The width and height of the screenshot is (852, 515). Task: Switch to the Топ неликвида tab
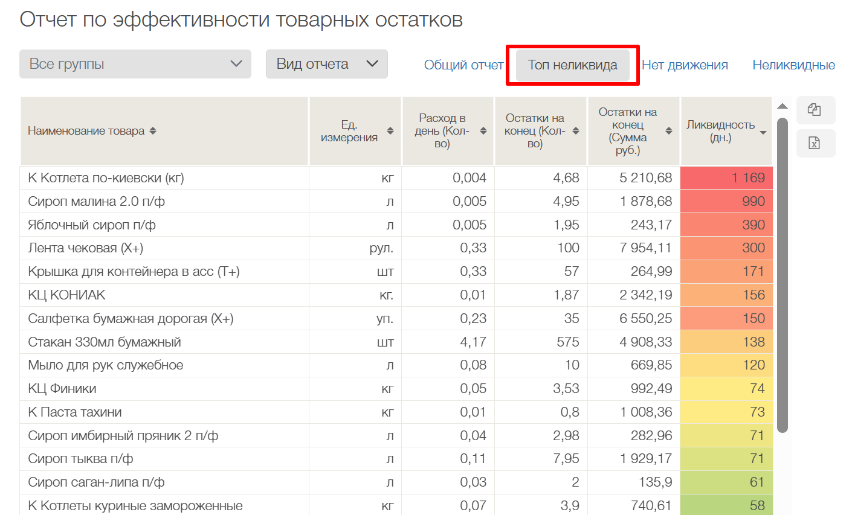click(572, 65)
